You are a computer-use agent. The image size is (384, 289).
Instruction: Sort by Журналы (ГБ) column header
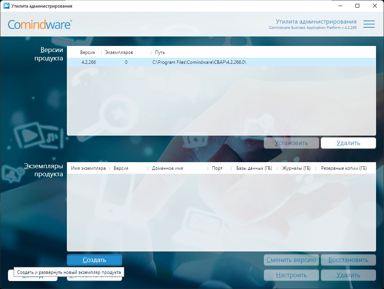pos(296,168)
